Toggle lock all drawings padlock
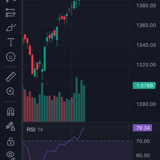160x160 pixels. tap(11, 142)
